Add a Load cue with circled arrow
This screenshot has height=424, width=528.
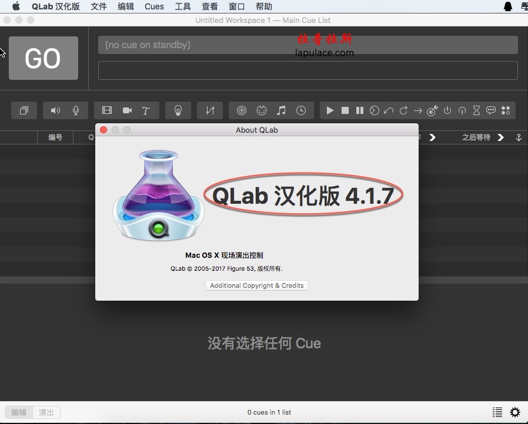click(374, 110)
